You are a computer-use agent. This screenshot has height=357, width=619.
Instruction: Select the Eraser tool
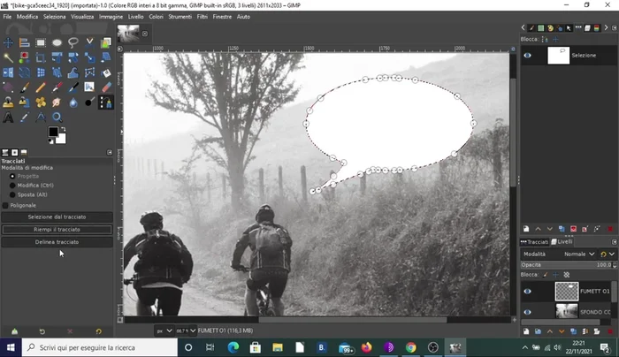pos(106,87)
